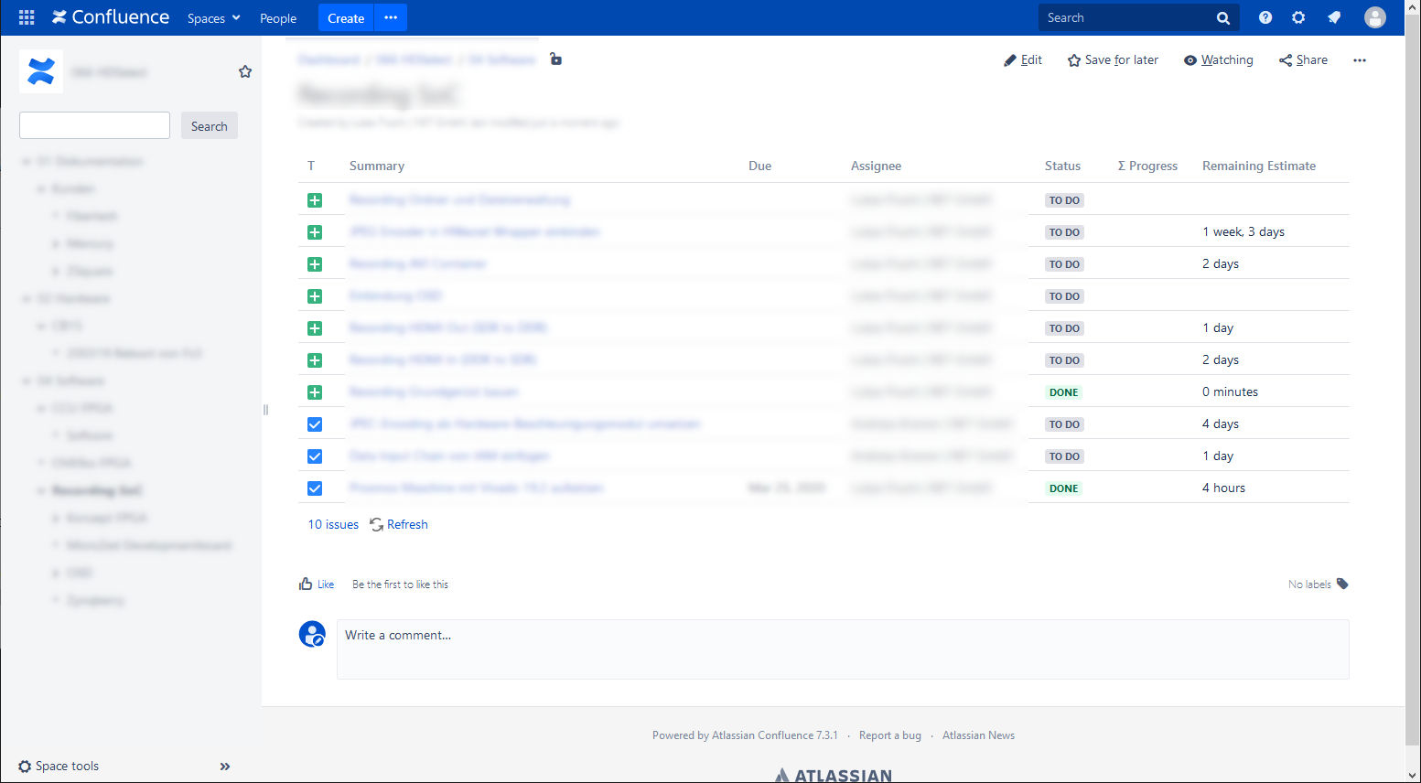Click the Confluence logo in the navigation bar
Screen dimensions: 1421x783
(x=110, y=16)
